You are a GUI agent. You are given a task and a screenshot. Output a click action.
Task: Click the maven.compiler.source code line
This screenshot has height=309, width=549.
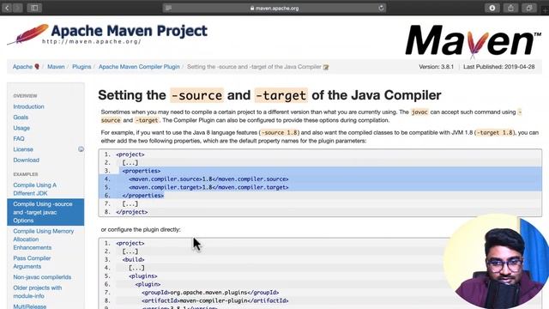(208, 179)
